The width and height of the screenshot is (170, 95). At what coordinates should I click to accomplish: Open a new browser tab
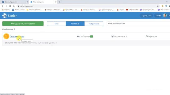[x=59, y=2]
